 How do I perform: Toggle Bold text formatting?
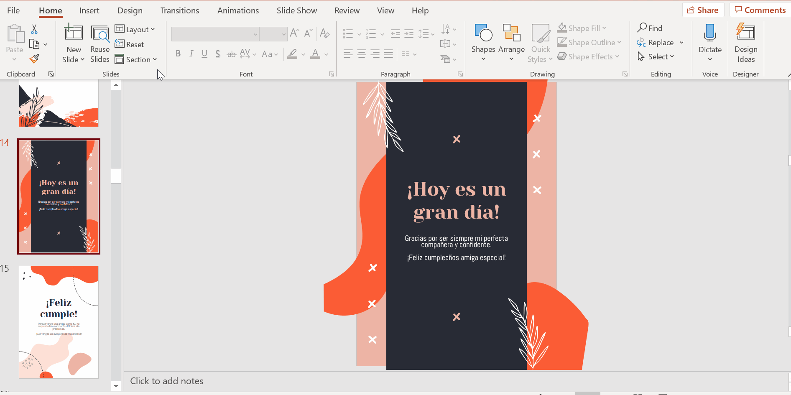[178, 54]
